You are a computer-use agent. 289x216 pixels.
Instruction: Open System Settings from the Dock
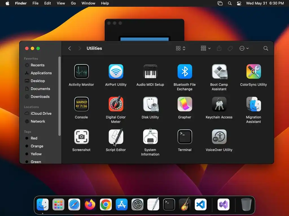point(137,204)
